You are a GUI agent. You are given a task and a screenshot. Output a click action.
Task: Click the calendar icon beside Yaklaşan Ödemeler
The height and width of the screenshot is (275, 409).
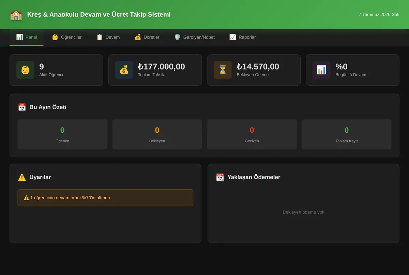220,177
